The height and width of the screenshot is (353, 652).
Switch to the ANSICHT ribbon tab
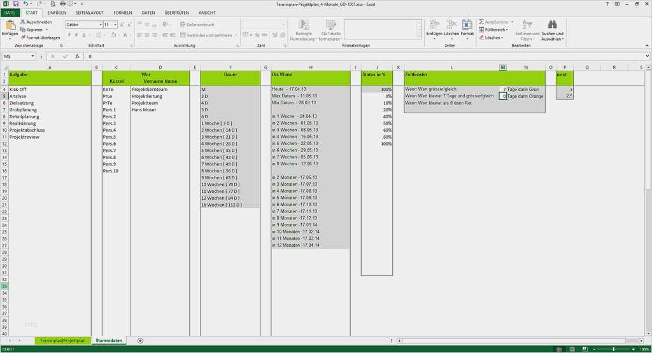pyautogui.click(x=207, y=13)
